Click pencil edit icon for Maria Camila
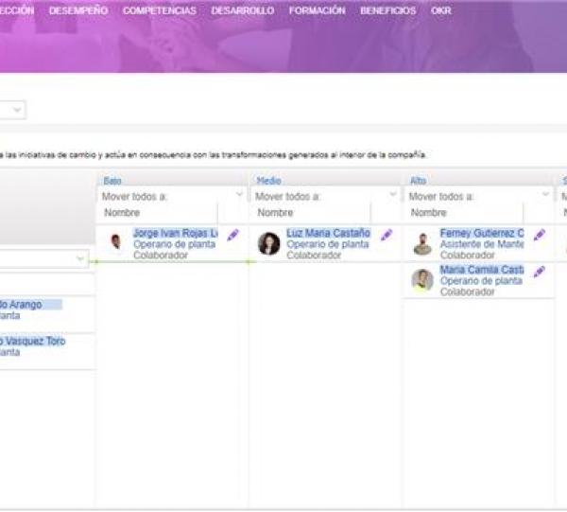The image size is (567, 512). point(540,272)
